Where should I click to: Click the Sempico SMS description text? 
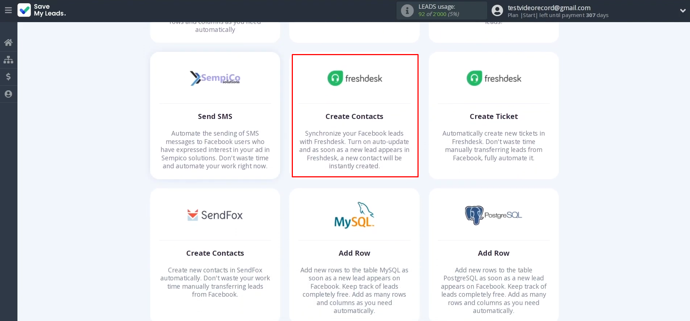click(215, 150)
